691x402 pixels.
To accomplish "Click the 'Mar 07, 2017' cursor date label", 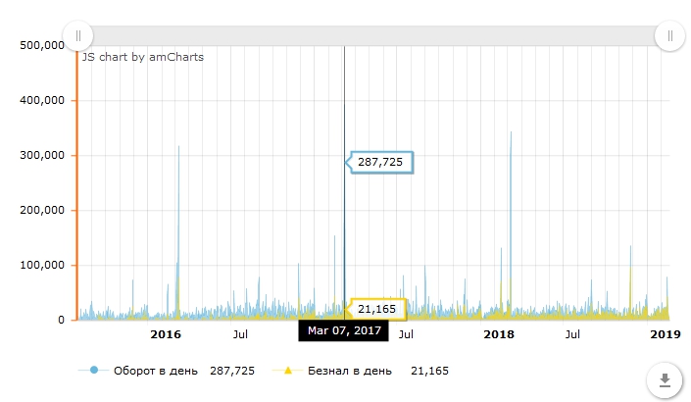I will (x=343, y=331).
